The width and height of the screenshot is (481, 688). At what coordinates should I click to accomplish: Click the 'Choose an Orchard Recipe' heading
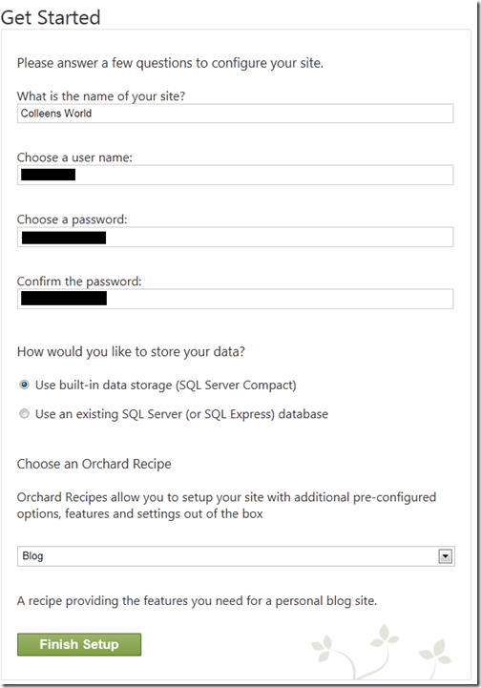(94, 464)
